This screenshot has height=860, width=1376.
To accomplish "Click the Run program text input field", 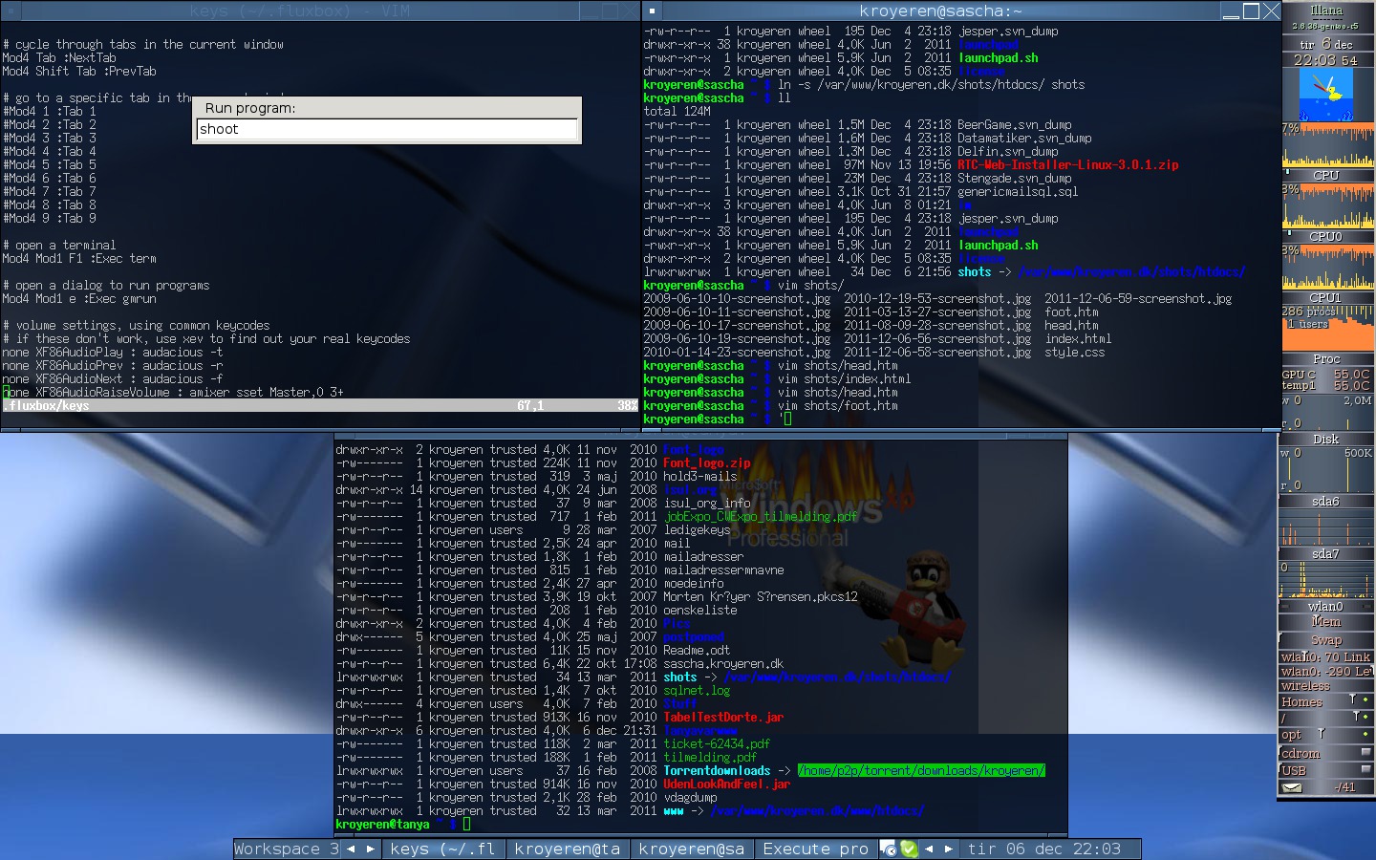I will pyautogui.click(x=387, y=129).
